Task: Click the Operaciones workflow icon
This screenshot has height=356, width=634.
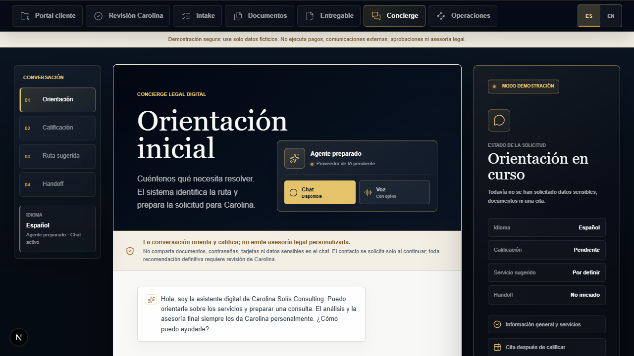Action: [x=441, y=16]
